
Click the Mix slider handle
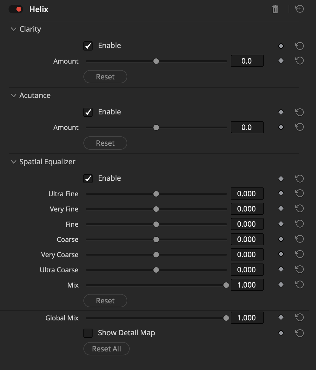point(226,285)
